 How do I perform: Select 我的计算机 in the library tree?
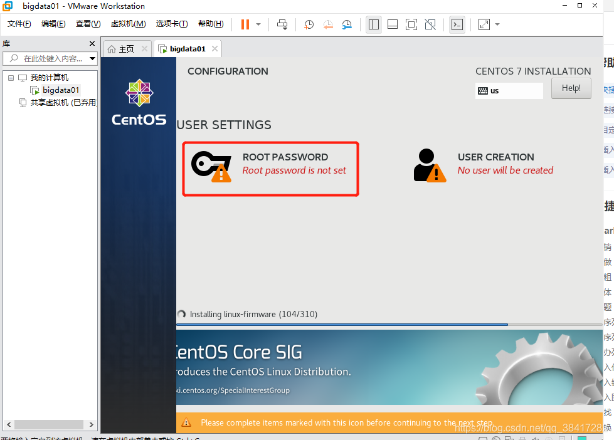pyautogui.click(x=50, y=78)
